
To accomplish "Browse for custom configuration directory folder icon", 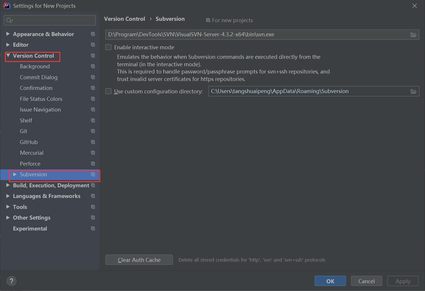I will (x=413, y=91).
